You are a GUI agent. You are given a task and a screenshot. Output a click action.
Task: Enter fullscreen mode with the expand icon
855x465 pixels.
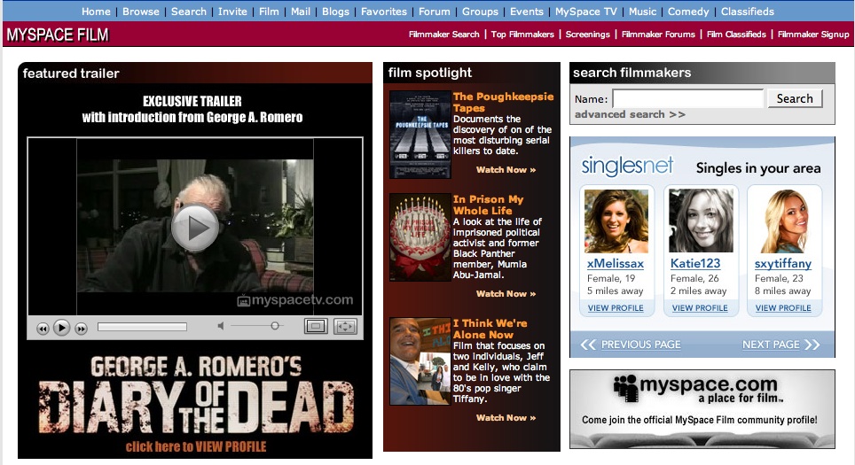coord(345,327)
